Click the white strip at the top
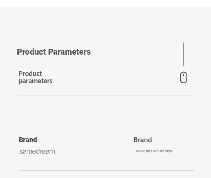This screenshot has height=178, width=211. (105, 3)
